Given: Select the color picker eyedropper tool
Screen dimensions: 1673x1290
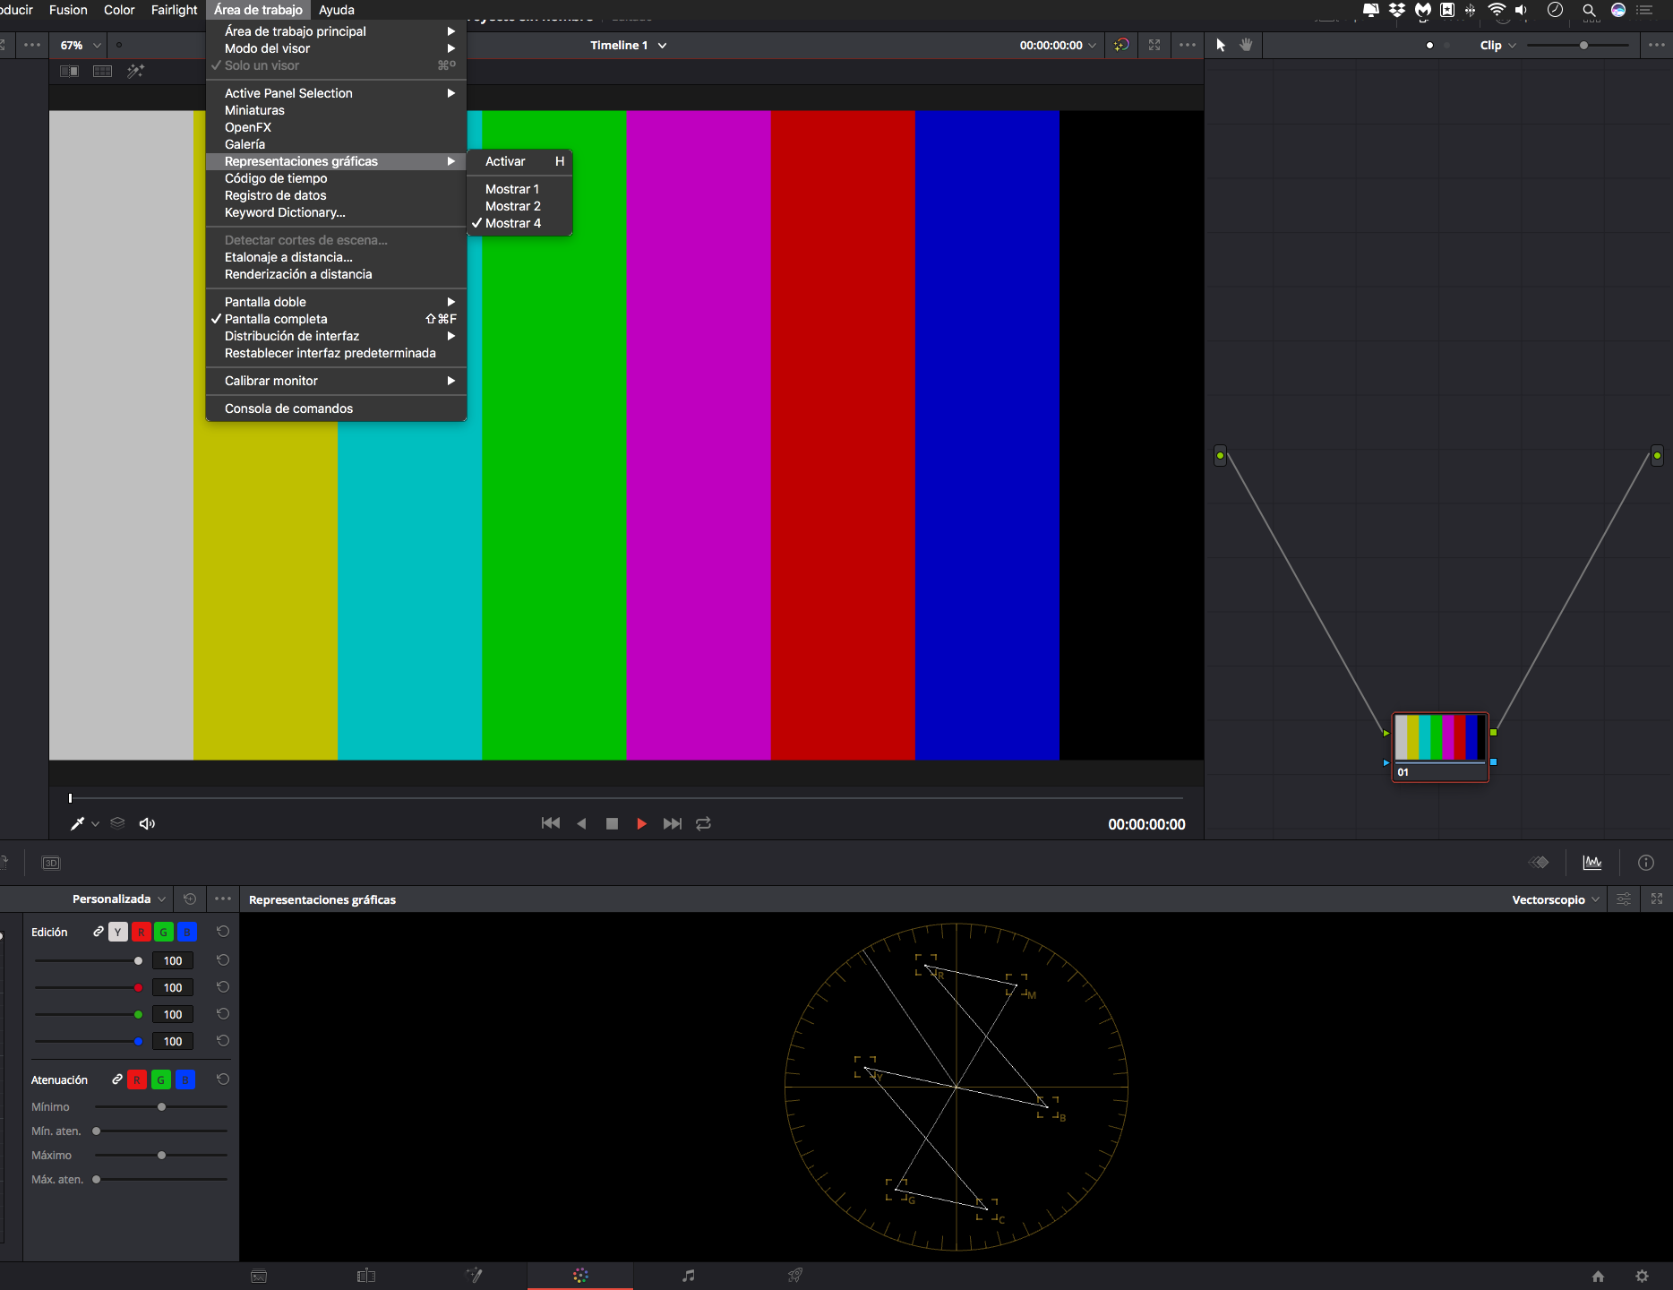Looking at the screenshot, I should [78, 823].
